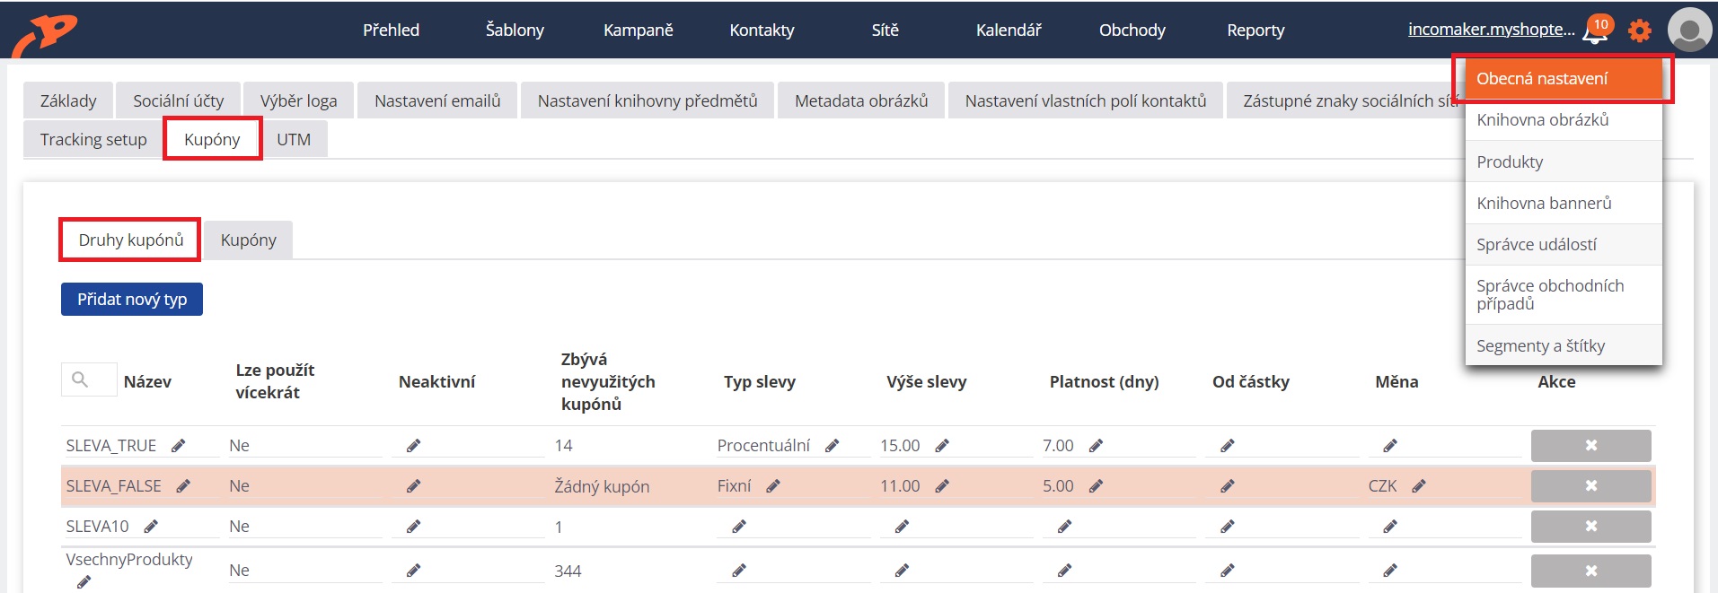Switch to Nastavení emailů tab
The width and height of the screenshot is (1718, 593).
click(437, 100)
